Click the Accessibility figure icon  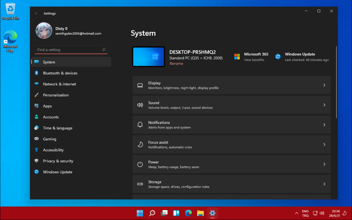click(x=36, y=150)
